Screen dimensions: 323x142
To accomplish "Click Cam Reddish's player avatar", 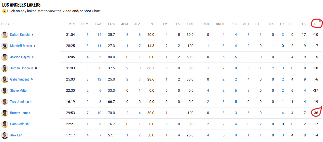I will click(5, 124).
